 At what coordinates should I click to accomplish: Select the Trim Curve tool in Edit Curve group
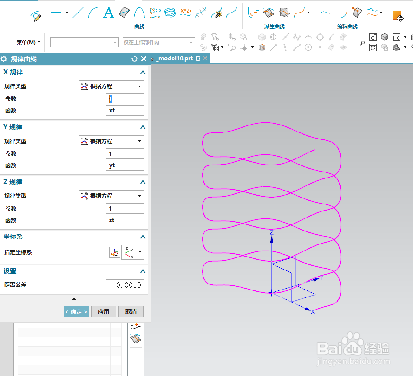(x=326, y=13)
